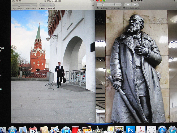The width and height of the screenshot is (177, 133).
Task: Launch Adobe Photoshop from the Dock
Action: 130,130
